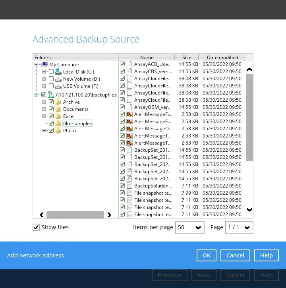This screenshot has width=286, height=288.
Task: Click the dimmed Next button
Action: [x=204, y=275]
